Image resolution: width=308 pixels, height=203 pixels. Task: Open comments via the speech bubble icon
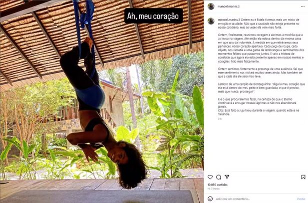[219, 177]
